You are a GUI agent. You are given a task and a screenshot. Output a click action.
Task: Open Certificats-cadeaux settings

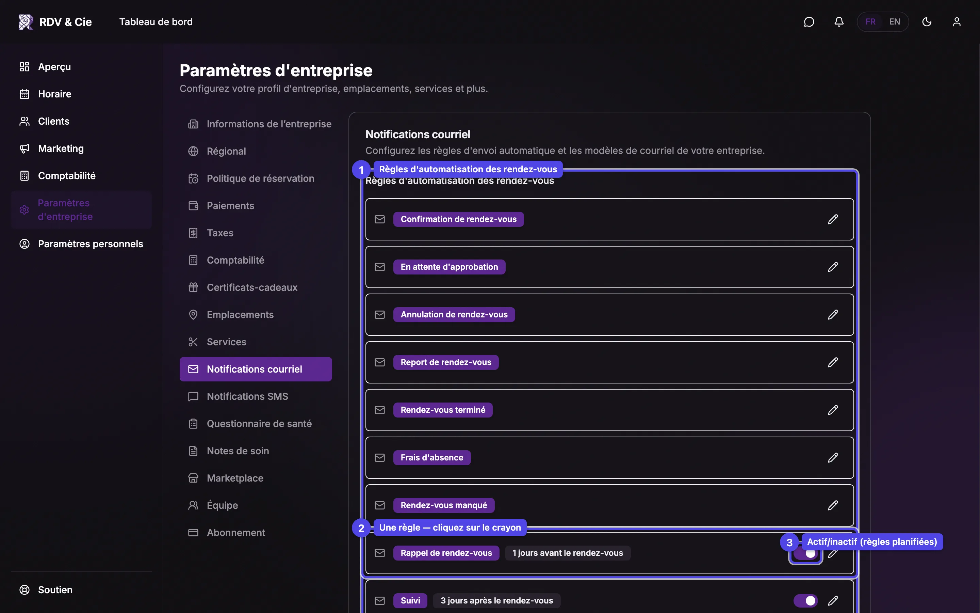point(256,287)
